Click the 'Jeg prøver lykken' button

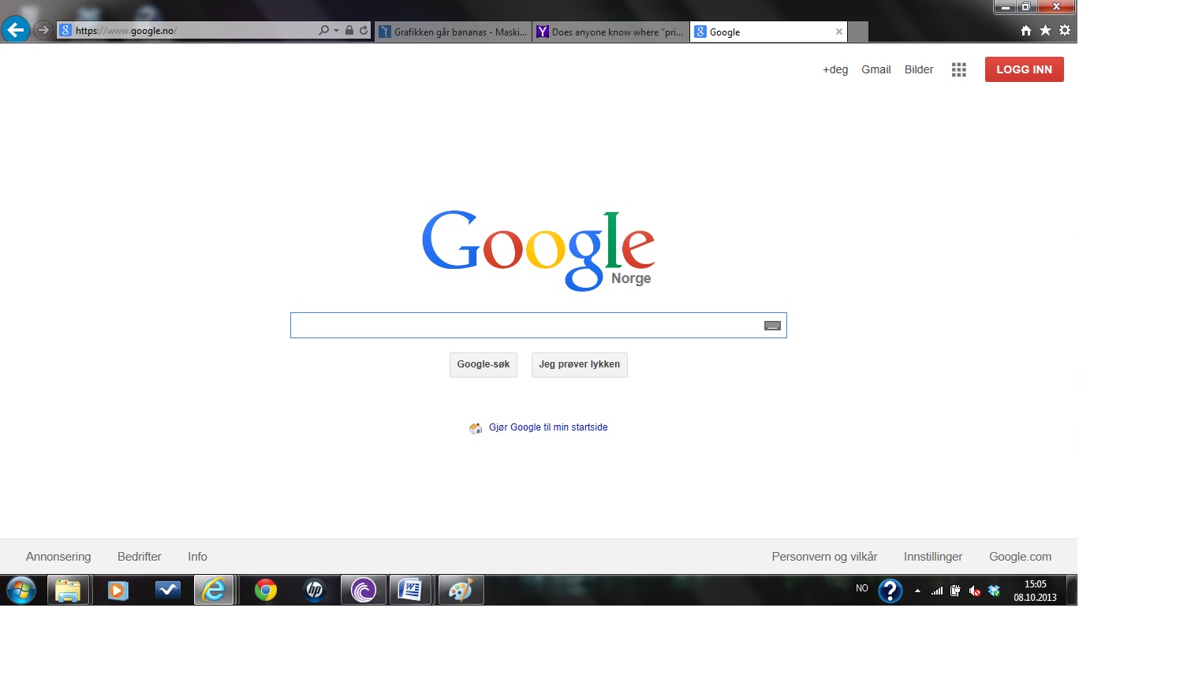point(580,364)
